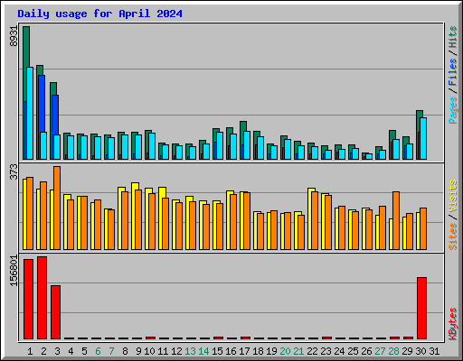The width and height of the screenshot is (463, 361).
Task: Click the red KBytes bar for day 30
Action: click(x=421, y=308)
